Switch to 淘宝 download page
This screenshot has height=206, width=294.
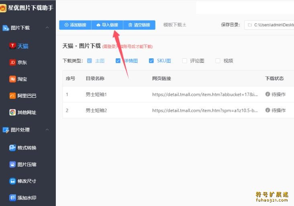[22, 79]
